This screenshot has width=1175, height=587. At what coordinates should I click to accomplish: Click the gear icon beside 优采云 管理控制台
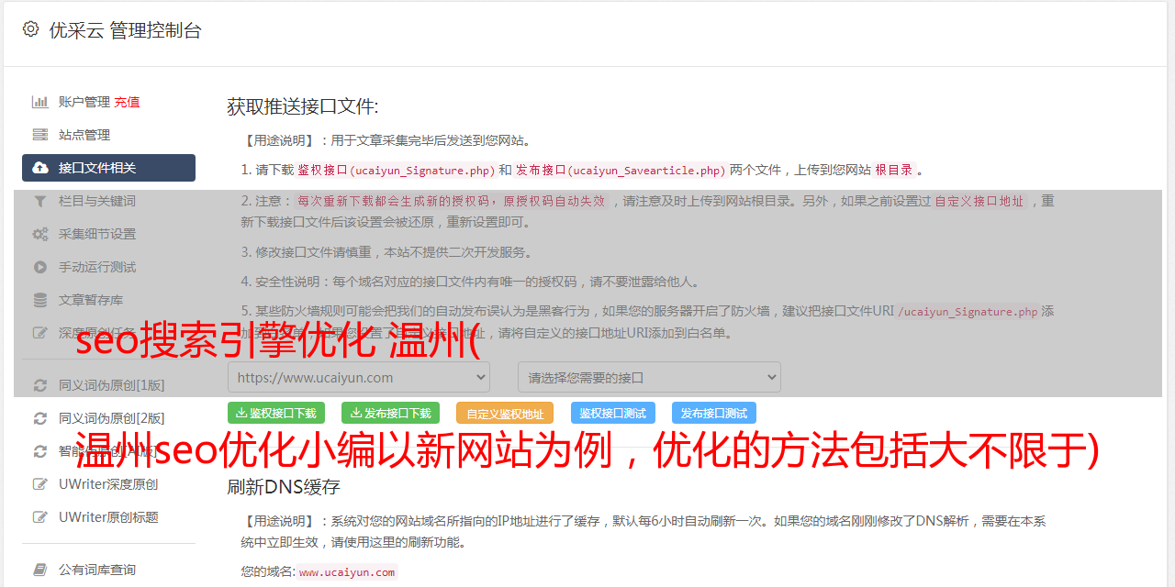tap(30, 29)
